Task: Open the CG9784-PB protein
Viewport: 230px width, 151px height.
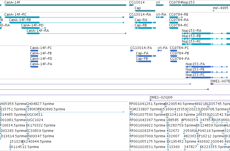Action: tap(174, 56)
